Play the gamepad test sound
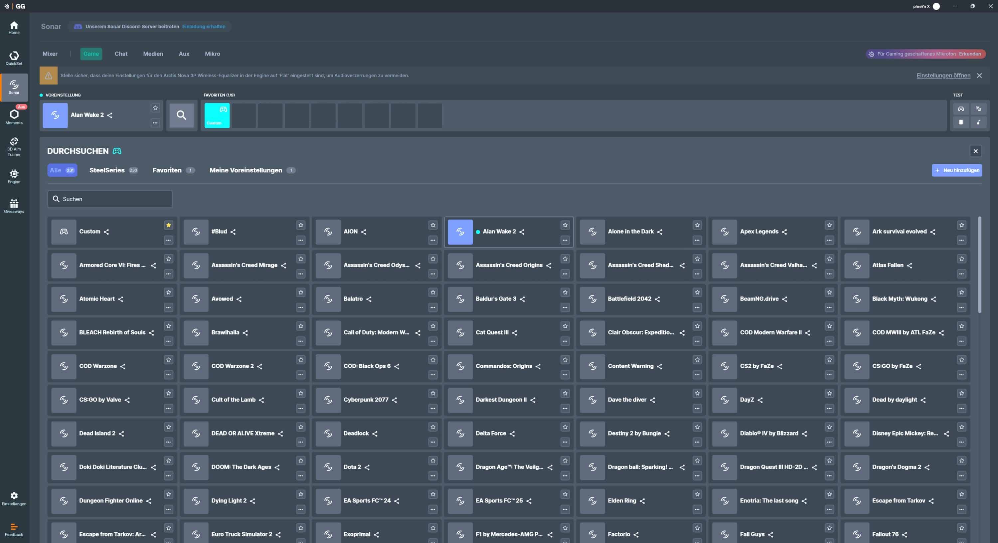The height and width of the screenshot is (543, 998). coord(961,109)
